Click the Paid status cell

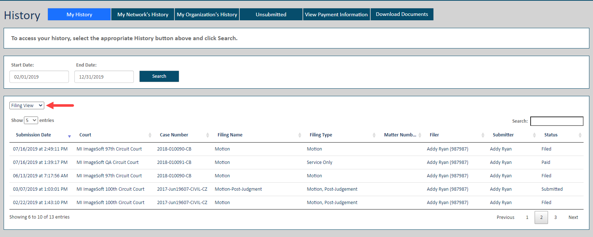coord(546,162)
